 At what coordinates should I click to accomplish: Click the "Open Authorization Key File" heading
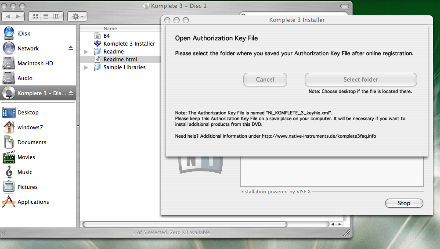pyautogui.click(x=216, y=38)
